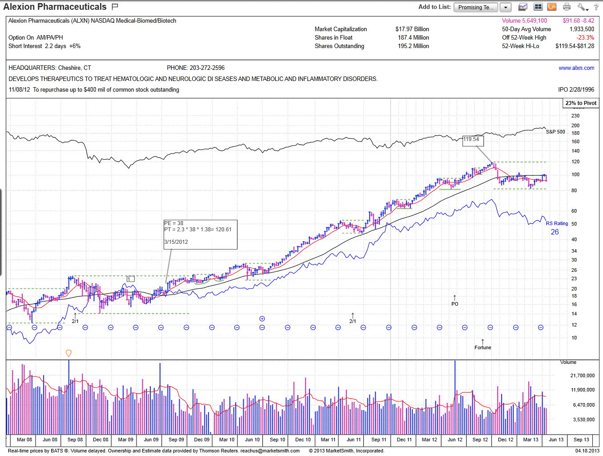
Task: Click the circled plus earnings marker
Action: click(262, 319)
